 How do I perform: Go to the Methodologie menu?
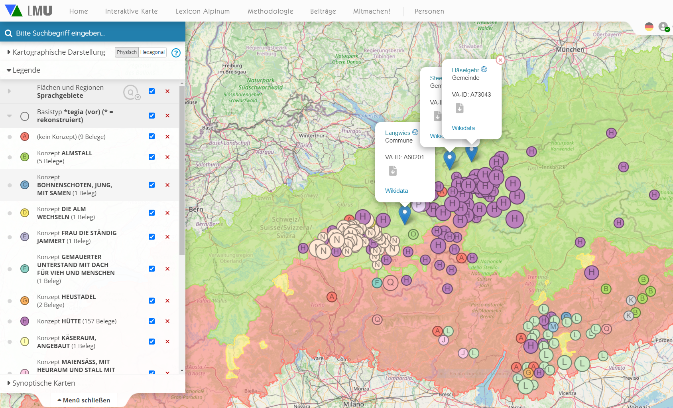pos(270,11)
